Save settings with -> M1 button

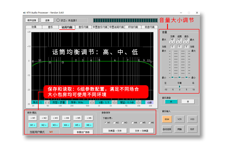[x=33, y=118]
